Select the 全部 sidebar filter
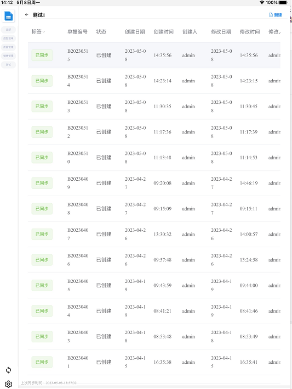This screenshot has width=292, height=389. (8, 30)
